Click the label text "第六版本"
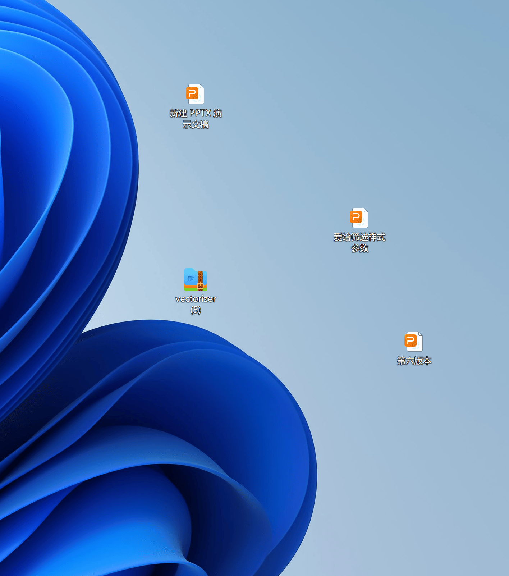 414,361
